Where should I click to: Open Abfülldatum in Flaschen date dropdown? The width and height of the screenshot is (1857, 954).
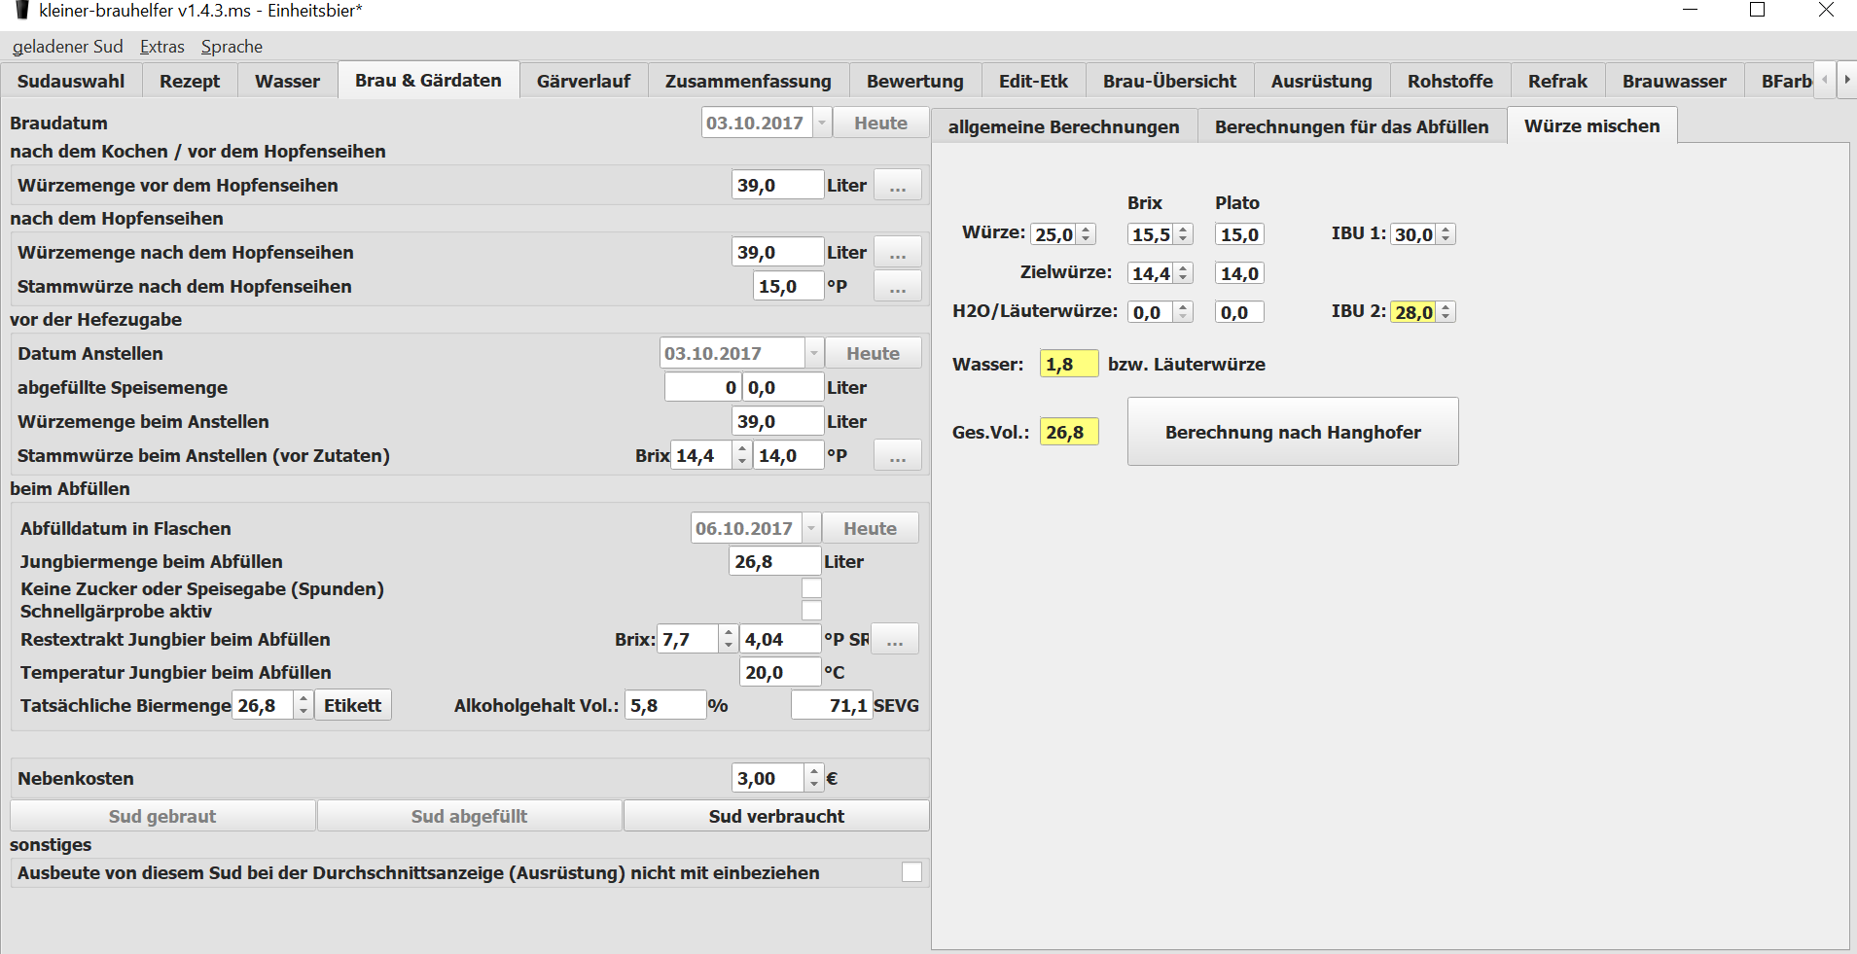[811, 529]
